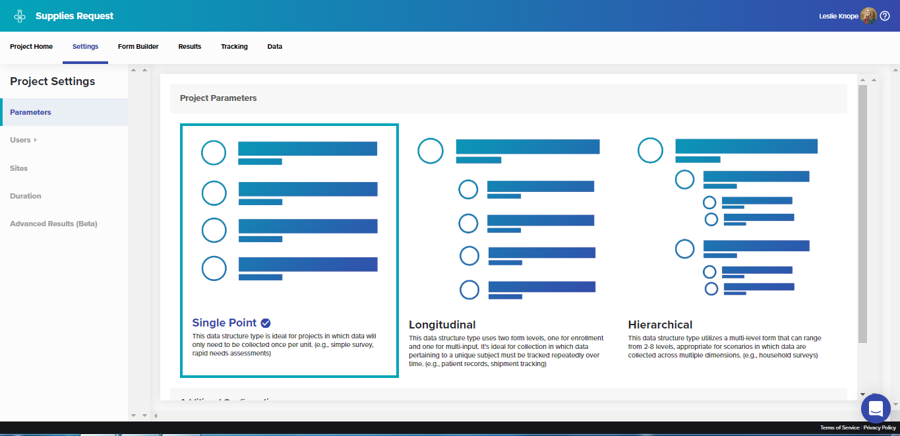Image resolution: width=900 pixels, height=436 pixels.
Task: Open the chat support bubble
Action: [x=876, y=408]
